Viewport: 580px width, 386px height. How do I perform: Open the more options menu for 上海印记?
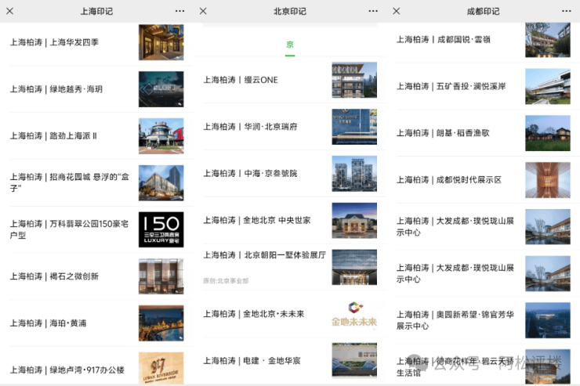coord(180,11)
